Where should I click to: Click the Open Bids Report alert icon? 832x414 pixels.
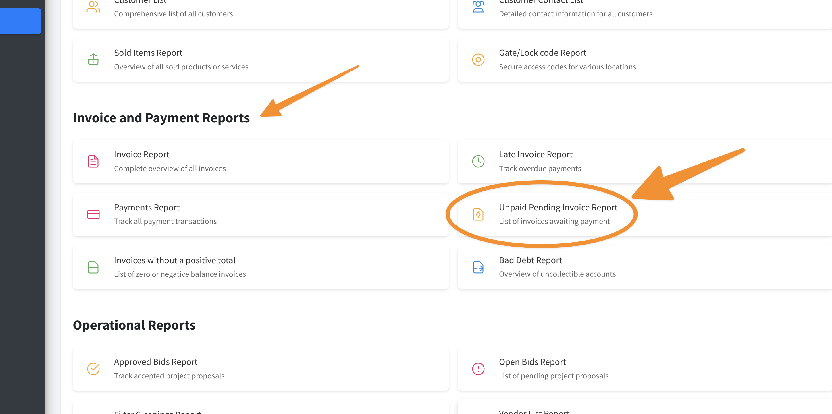click(478, 369)
